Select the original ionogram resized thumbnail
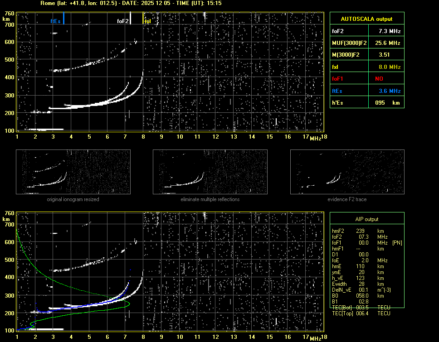 [73, 172]
